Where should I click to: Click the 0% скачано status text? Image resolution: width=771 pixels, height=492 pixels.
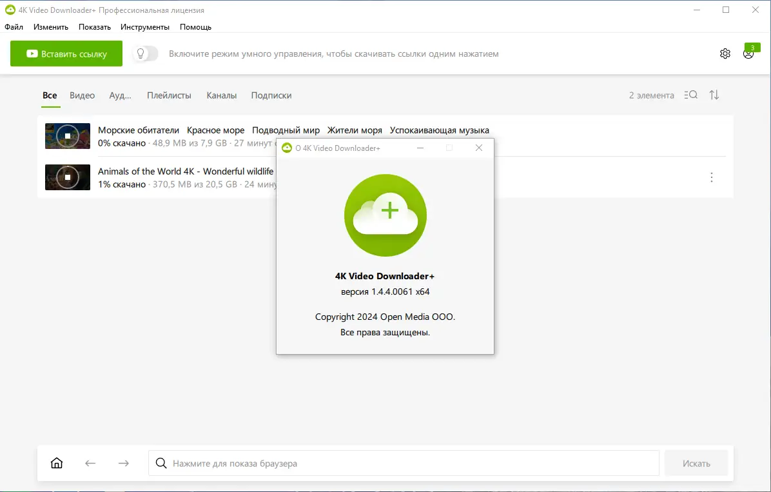click(122, 143)
